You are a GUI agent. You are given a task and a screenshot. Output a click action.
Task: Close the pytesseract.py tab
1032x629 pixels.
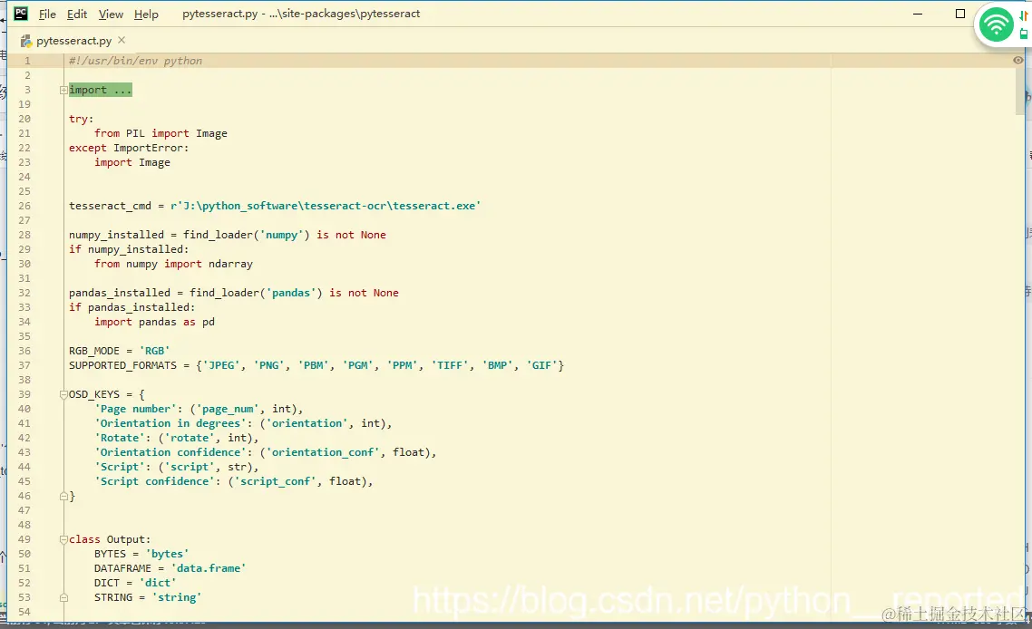click(122, 40)
